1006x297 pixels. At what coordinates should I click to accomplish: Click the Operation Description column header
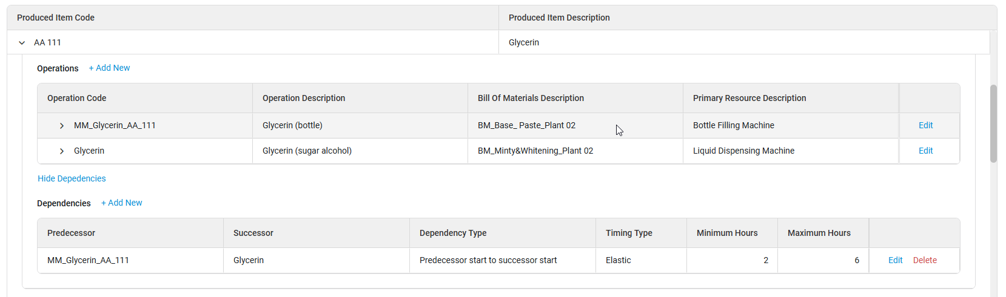point(304,99)
